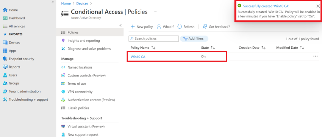322x137 pixels.
Task: Click the Got feedback person icon
Action: (205, 26)
